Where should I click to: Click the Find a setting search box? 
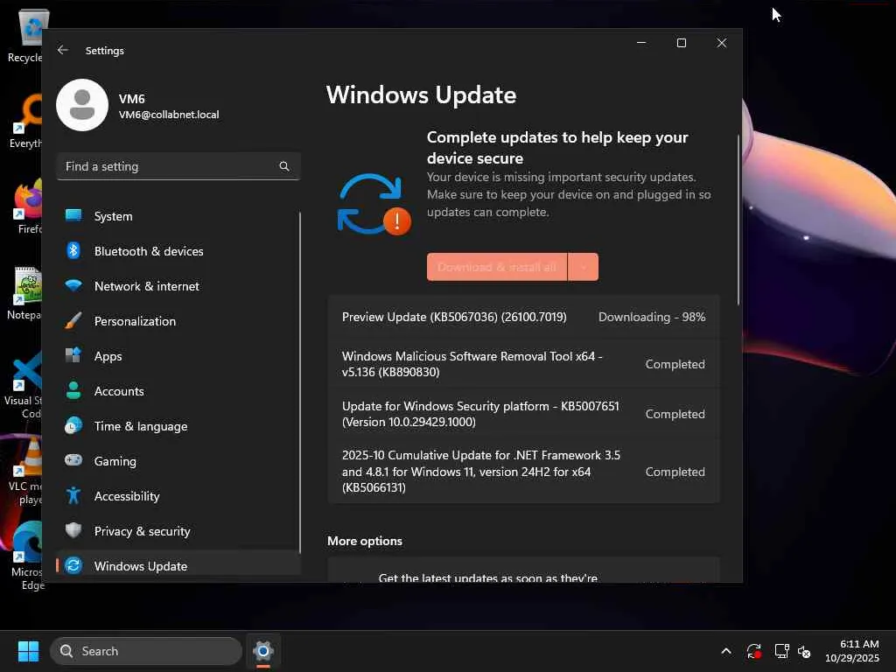pos(178,166)
